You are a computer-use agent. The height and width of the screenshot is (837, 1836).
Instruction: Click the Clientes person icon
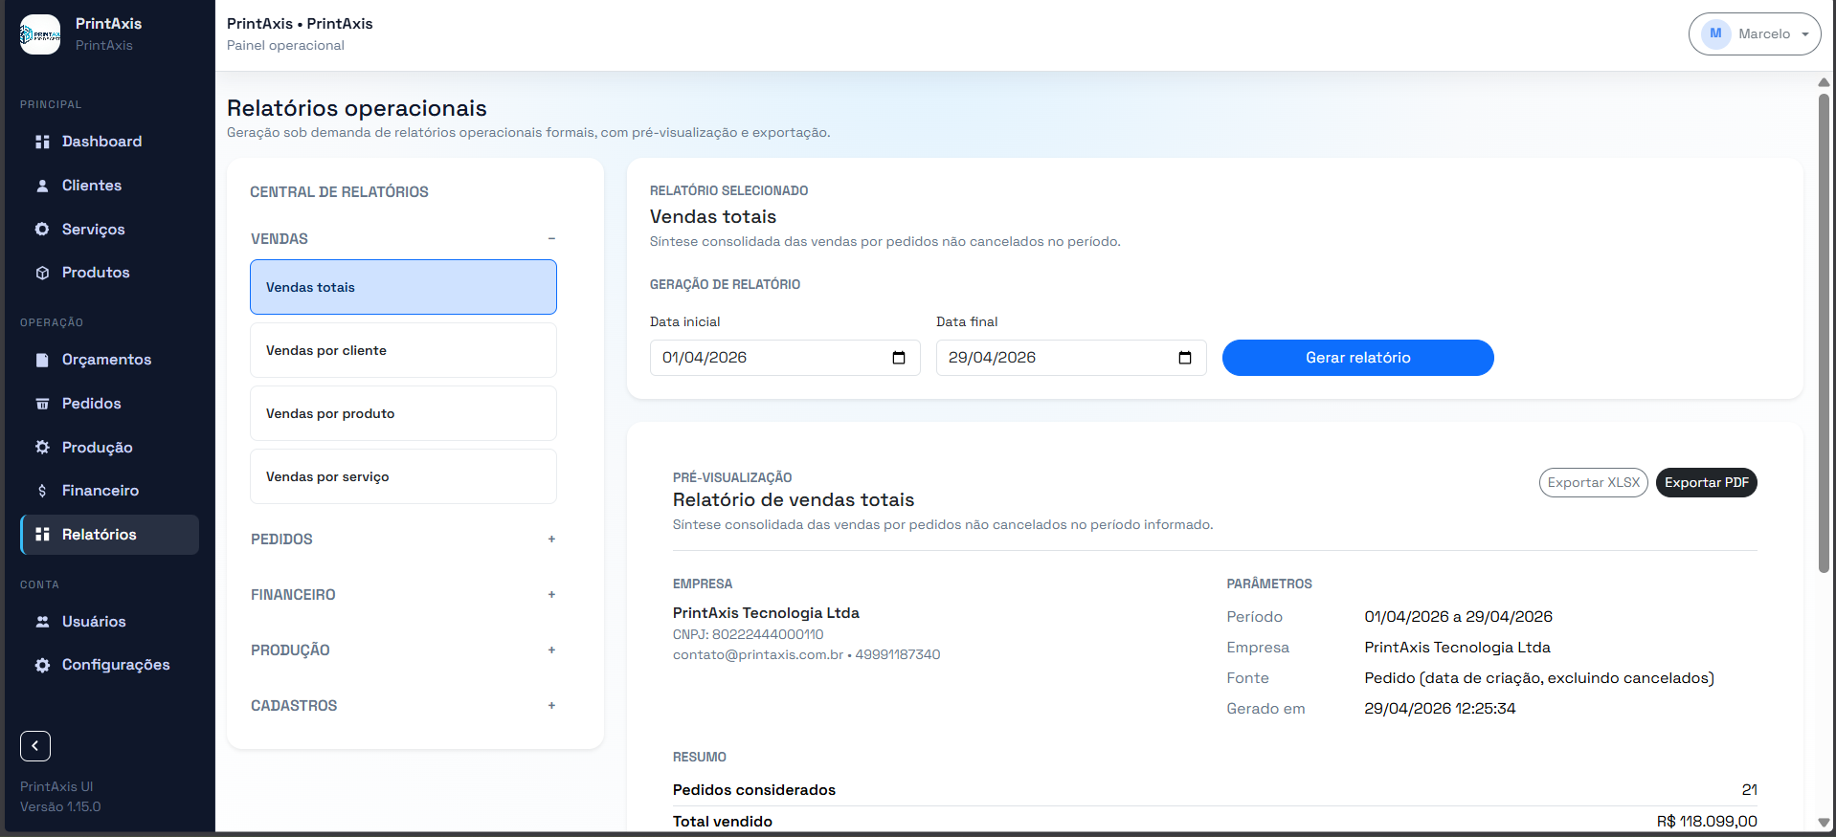(42, 186)
